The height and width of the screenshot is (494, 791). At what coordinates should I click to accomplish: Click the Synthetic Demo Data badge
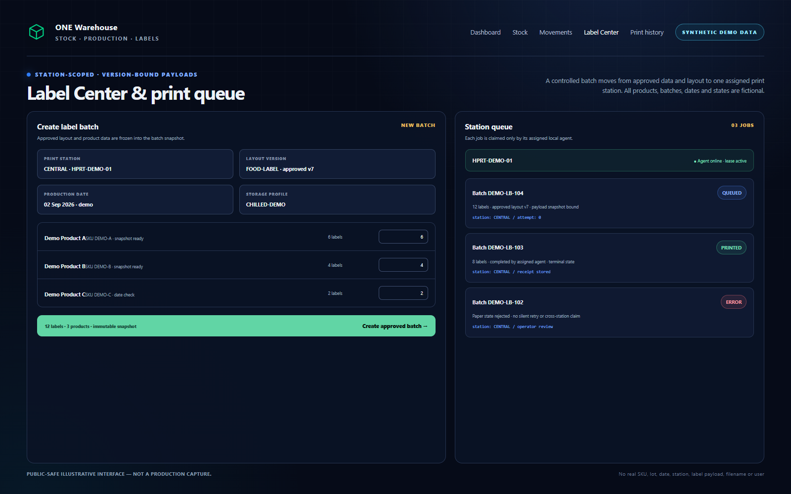pos(719,32)
